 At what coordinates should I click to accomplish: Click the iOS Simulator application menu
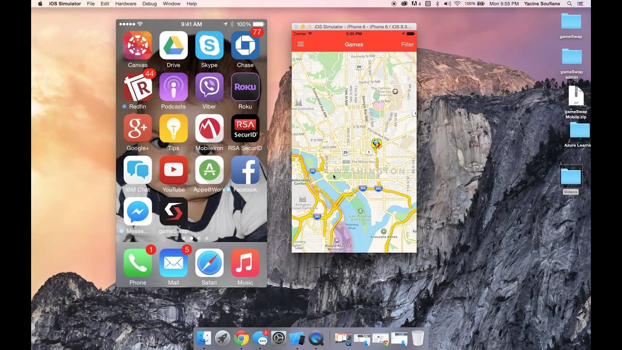pyautogui.click(x=65, y=3)
